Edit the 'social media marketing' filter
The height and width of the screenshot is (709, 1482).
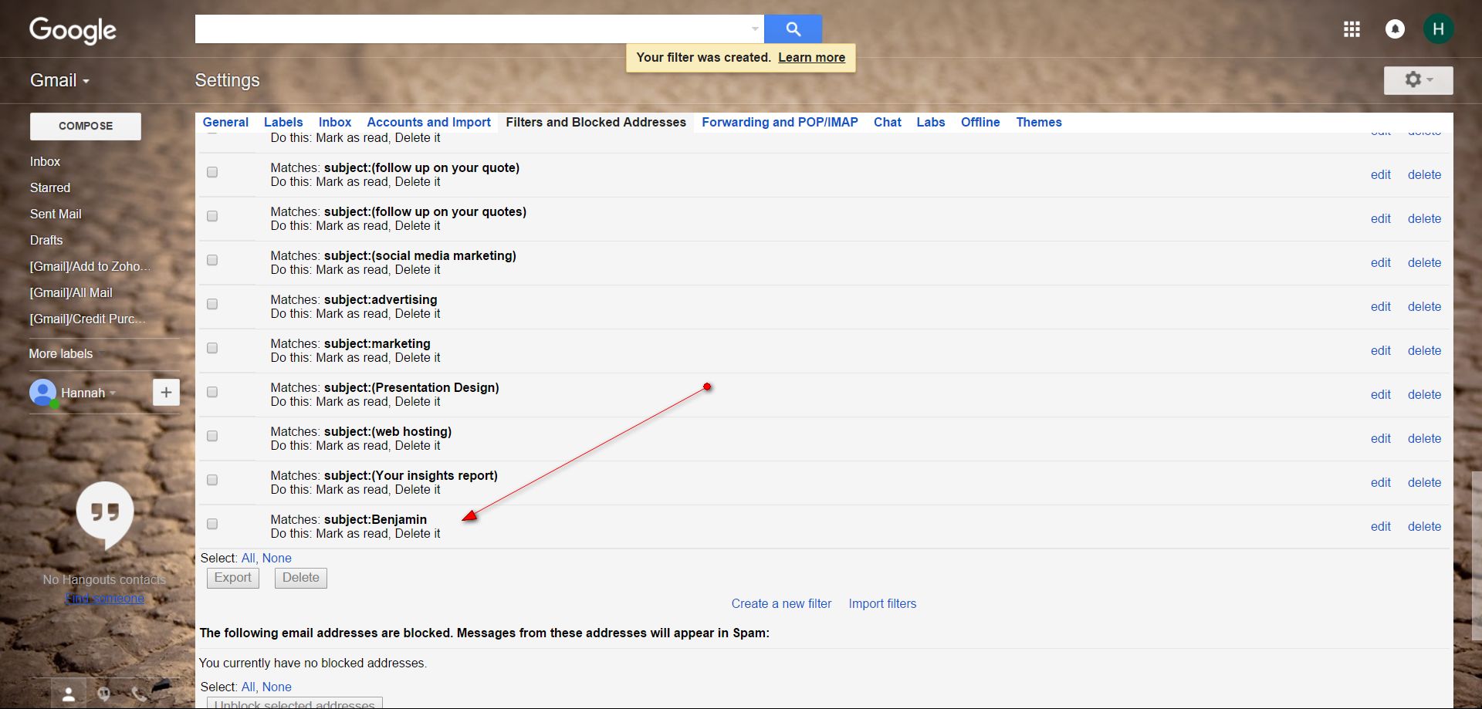coord(1381,262)
